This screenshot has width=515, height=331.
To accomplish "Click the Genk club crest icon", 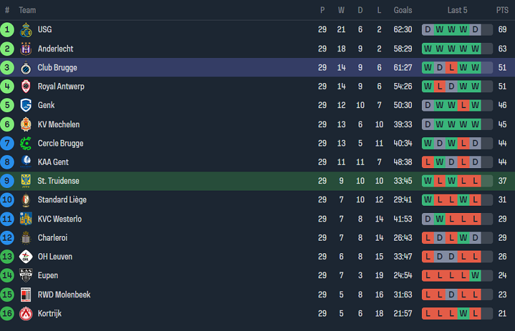I will (26, 105).
